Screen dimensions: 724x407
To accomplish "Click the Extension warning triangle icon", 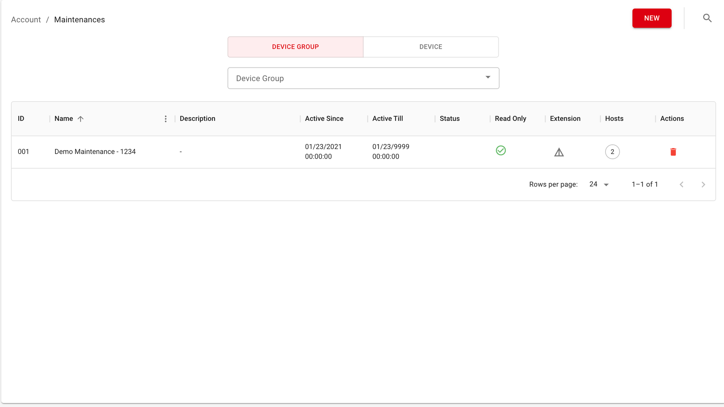I will coord(559,152).
